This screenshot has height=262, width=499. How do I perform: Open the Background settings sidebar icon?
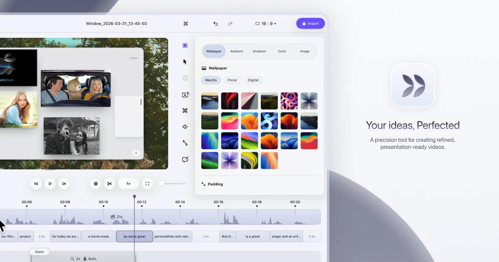[185, 46]
